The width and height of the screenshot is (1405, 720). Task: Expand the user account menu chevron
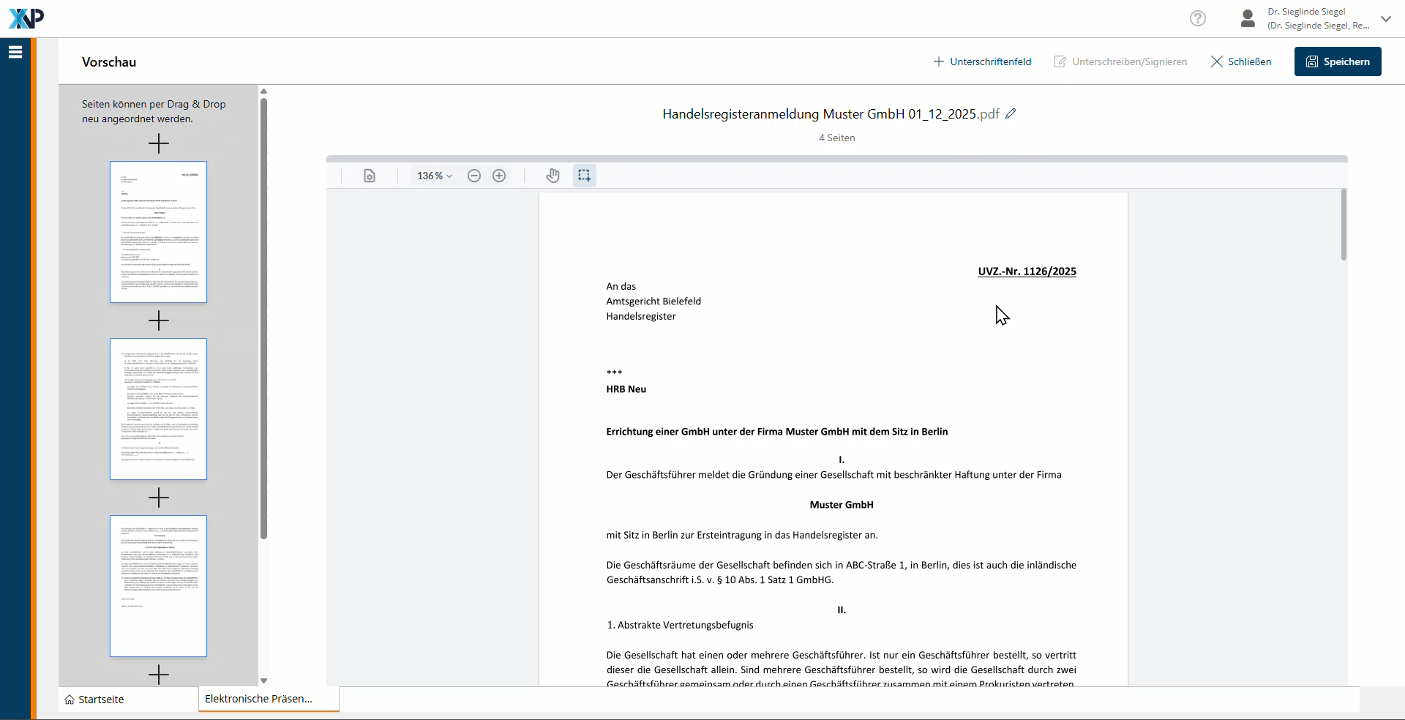tap(1386, 19)
